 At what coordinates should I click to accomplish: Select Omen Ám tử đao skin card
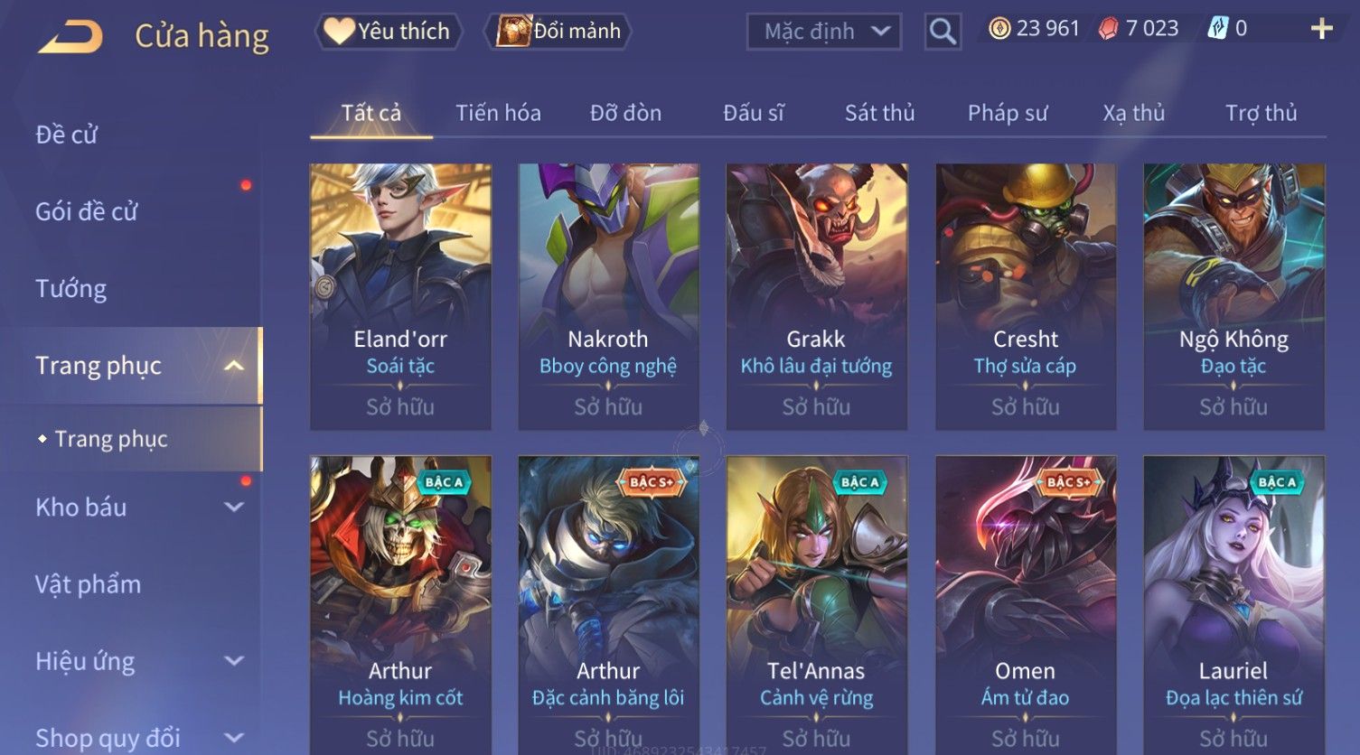point(1026,605)
